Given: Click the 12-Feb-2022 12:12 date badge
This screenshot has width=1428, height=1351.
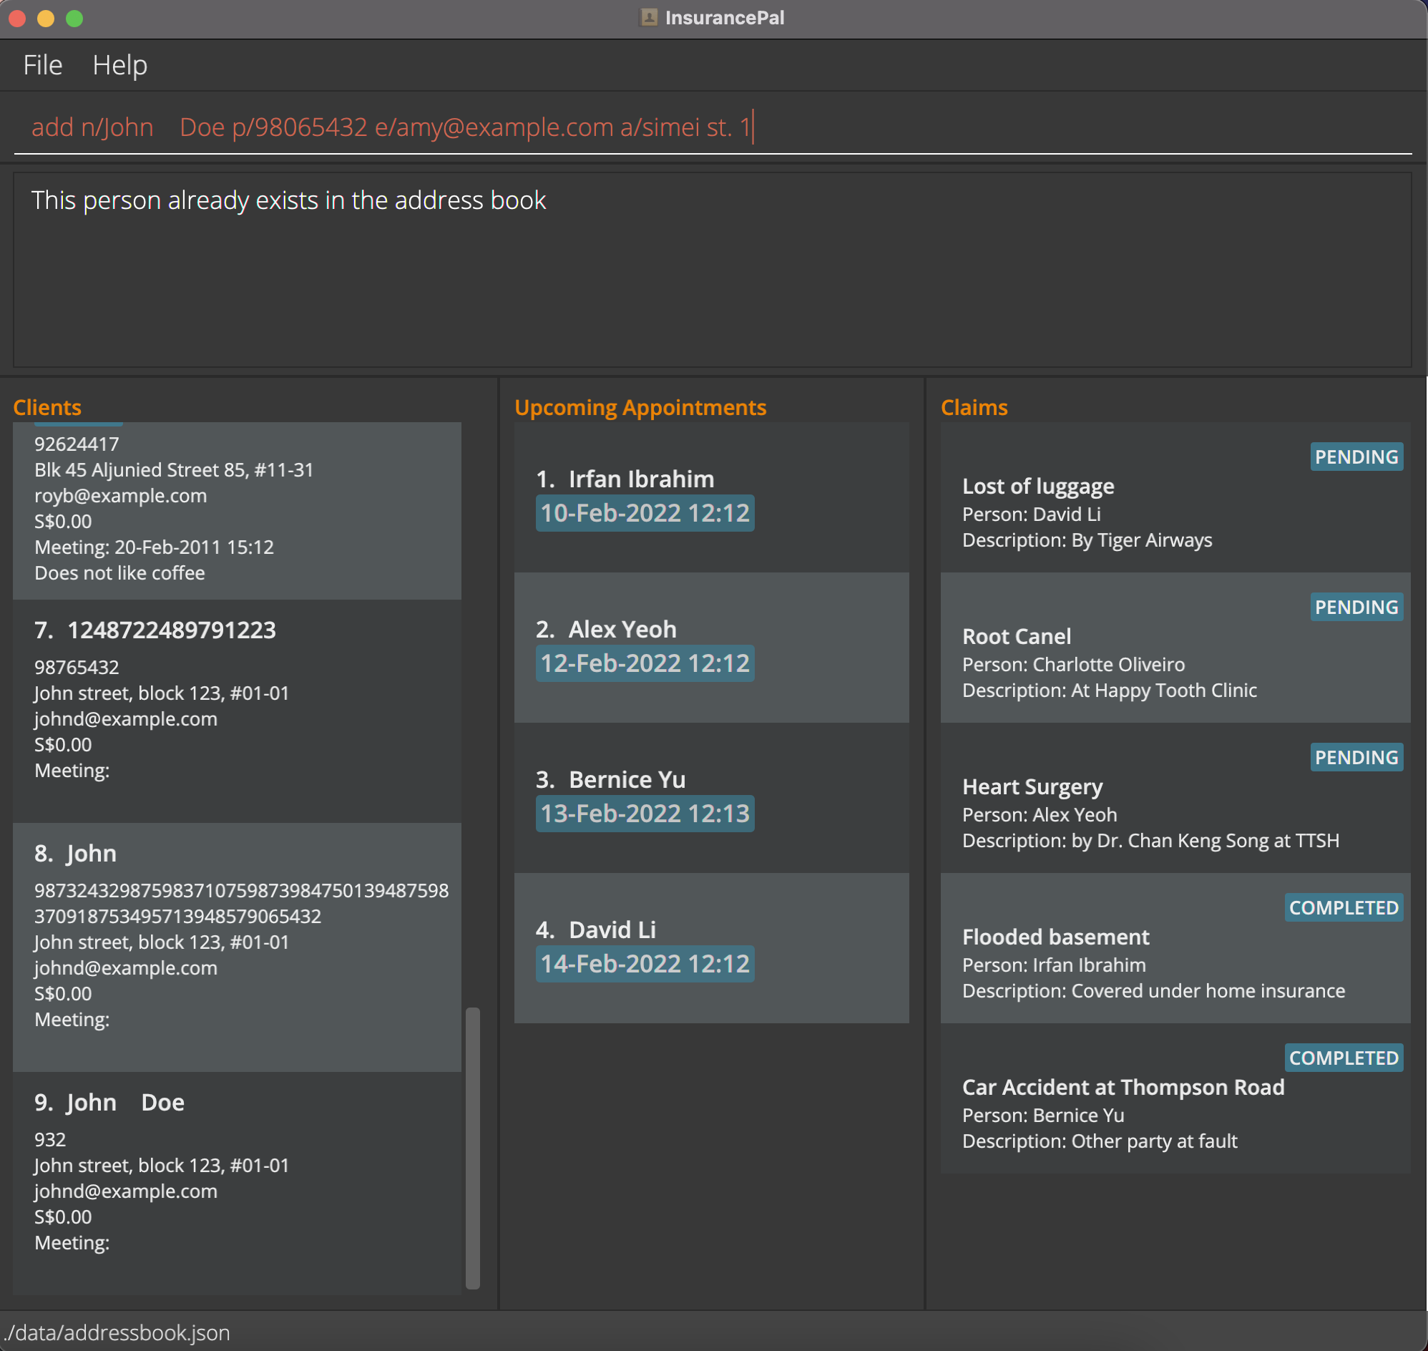Looking at the screenshot, I should 645,663.
